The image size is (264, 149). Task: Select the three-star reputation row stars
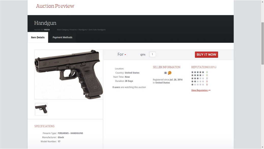click(x=198, y=78)
